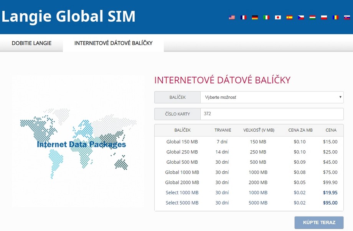Select the Global 500 MB row
Viewport: 353px width, 231px height.
(x=249, y=162)
